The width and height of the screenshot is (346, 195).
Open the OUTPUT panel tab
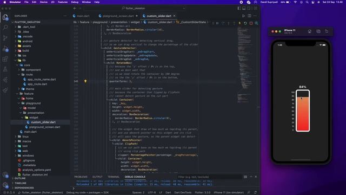coord(97,177)
